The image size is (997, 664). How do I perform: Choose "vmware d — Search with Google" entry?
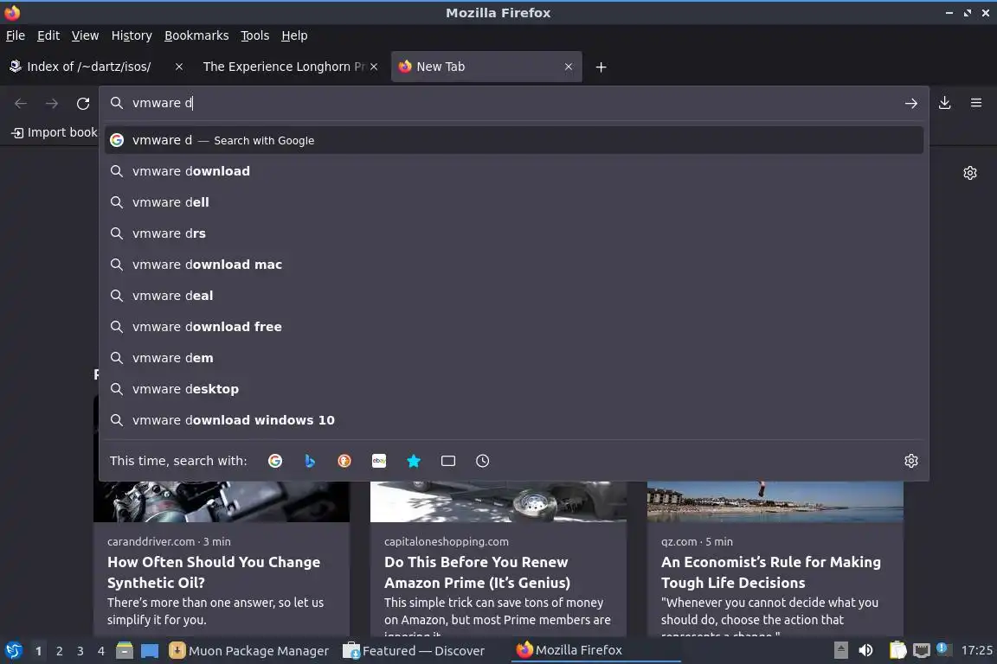514,140
